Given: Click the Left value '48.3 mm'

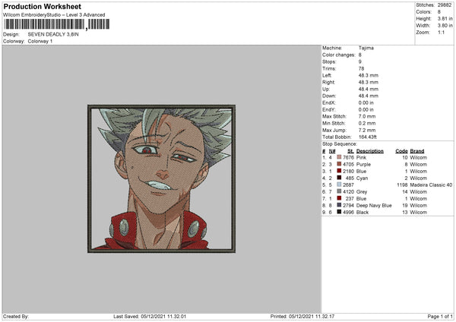Looking at the screenshot, I should (369, 75).
